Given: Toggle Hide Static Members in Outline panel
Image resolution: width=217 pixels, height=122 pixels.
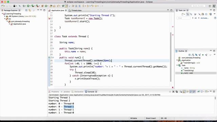Looking at the screenshot, I should pyautogui.click(x=200, y=55).
